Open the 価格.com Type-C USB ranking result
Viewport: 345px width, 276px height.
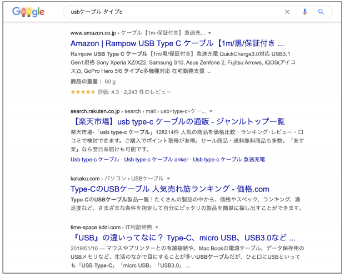point(169,189)
